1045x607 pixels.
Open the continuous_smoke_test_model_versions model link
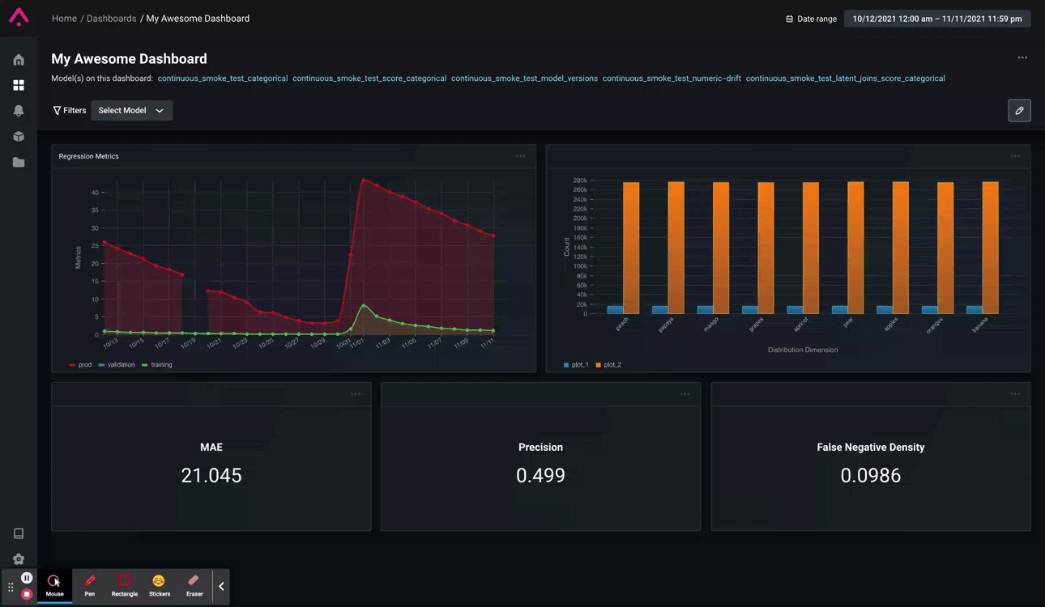point(524,79)
